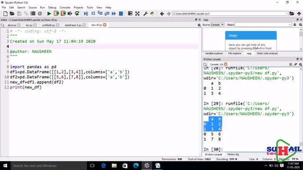Viewport: 303px width, 170px height.
Task: Click the Help Object input field
Action: (x=263, y=25)
